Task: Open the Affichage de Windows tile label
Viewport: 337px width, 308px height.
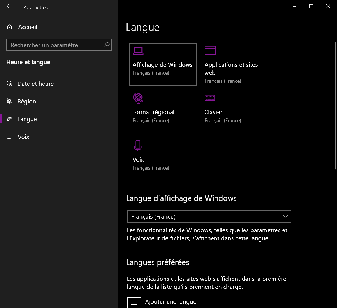Action: coord(162,64)
